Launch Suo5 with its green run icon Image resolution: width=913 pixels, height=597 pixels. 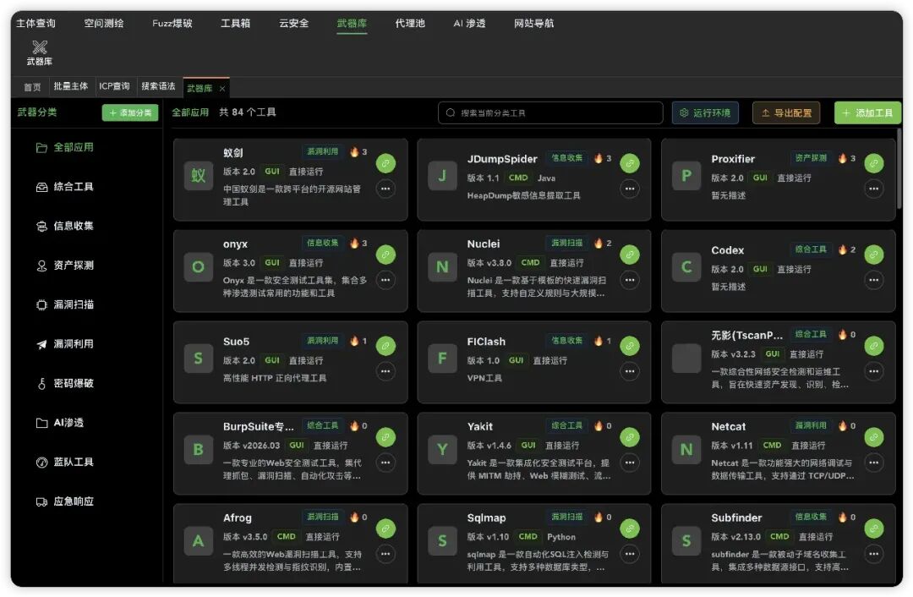[385, 346]
